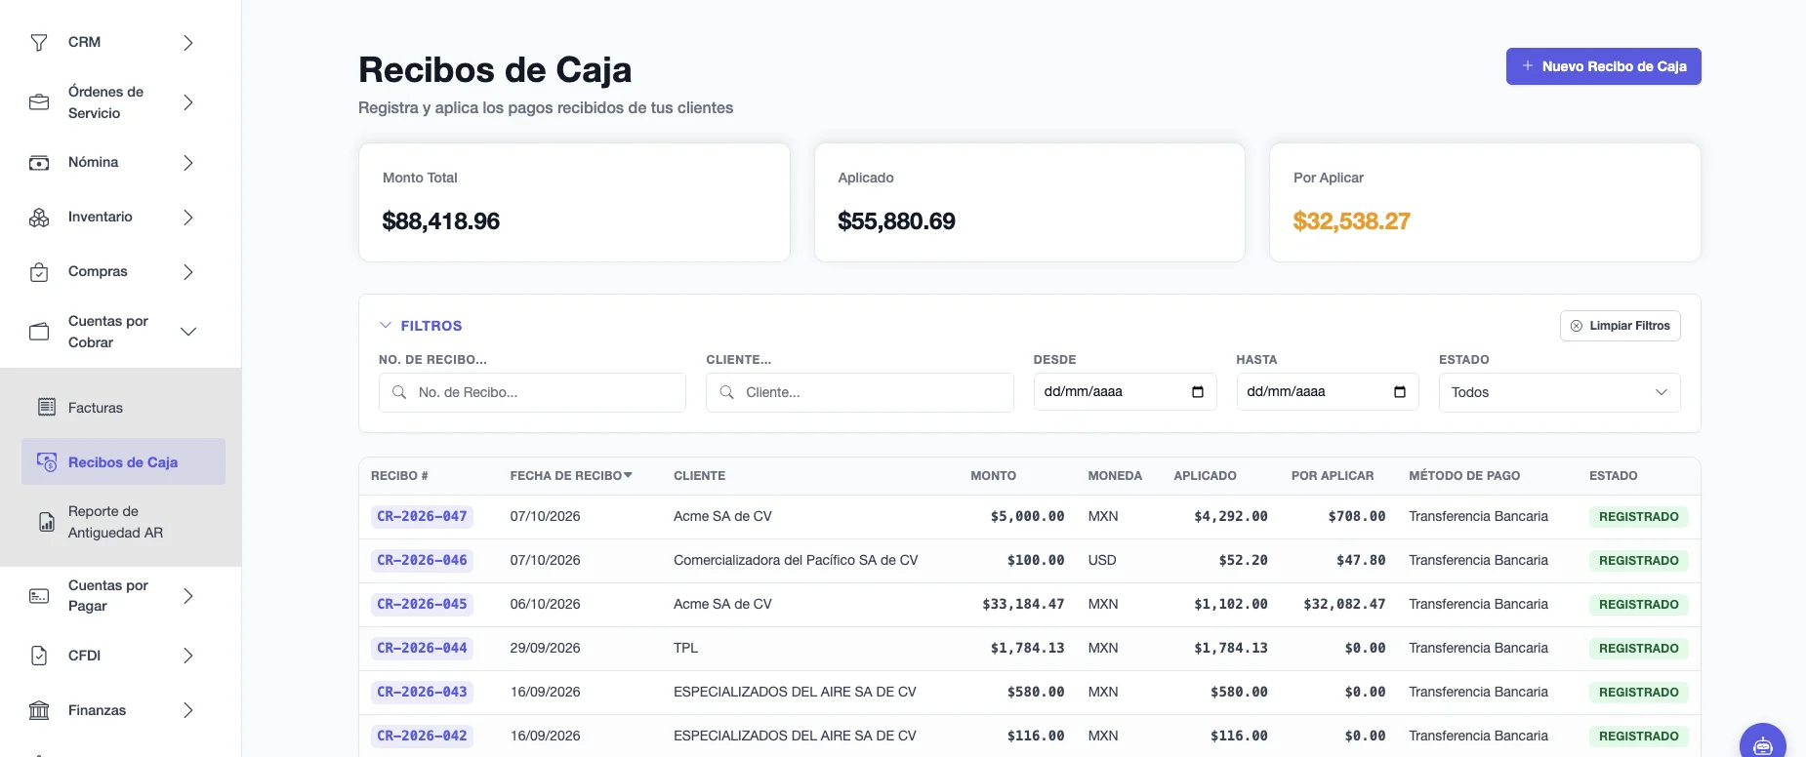Screen dimensions: 1806x757
Task: Focus the Cliente search field
Action: 859,392
